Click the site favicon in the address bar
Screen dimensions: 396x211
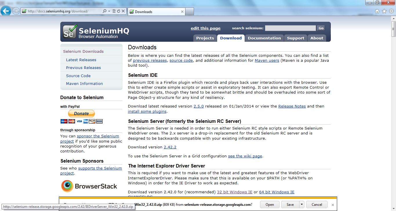pos(24,11)
